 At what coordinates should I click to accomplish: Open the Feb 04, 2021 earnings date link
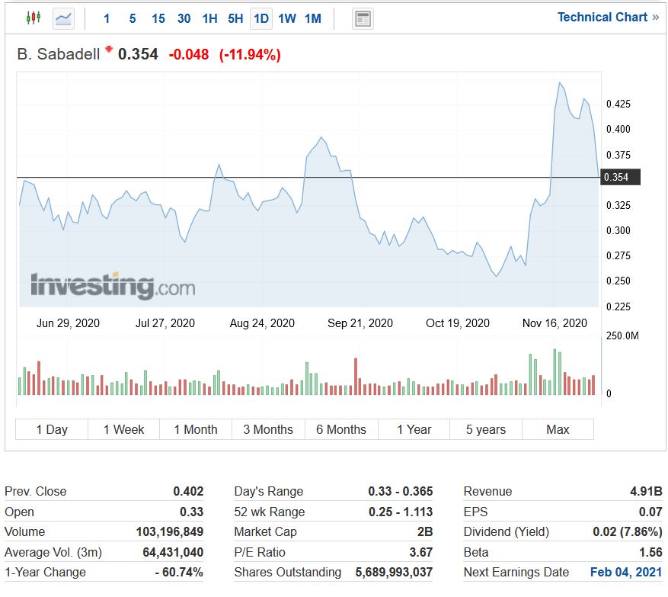[x=626, y=572]
